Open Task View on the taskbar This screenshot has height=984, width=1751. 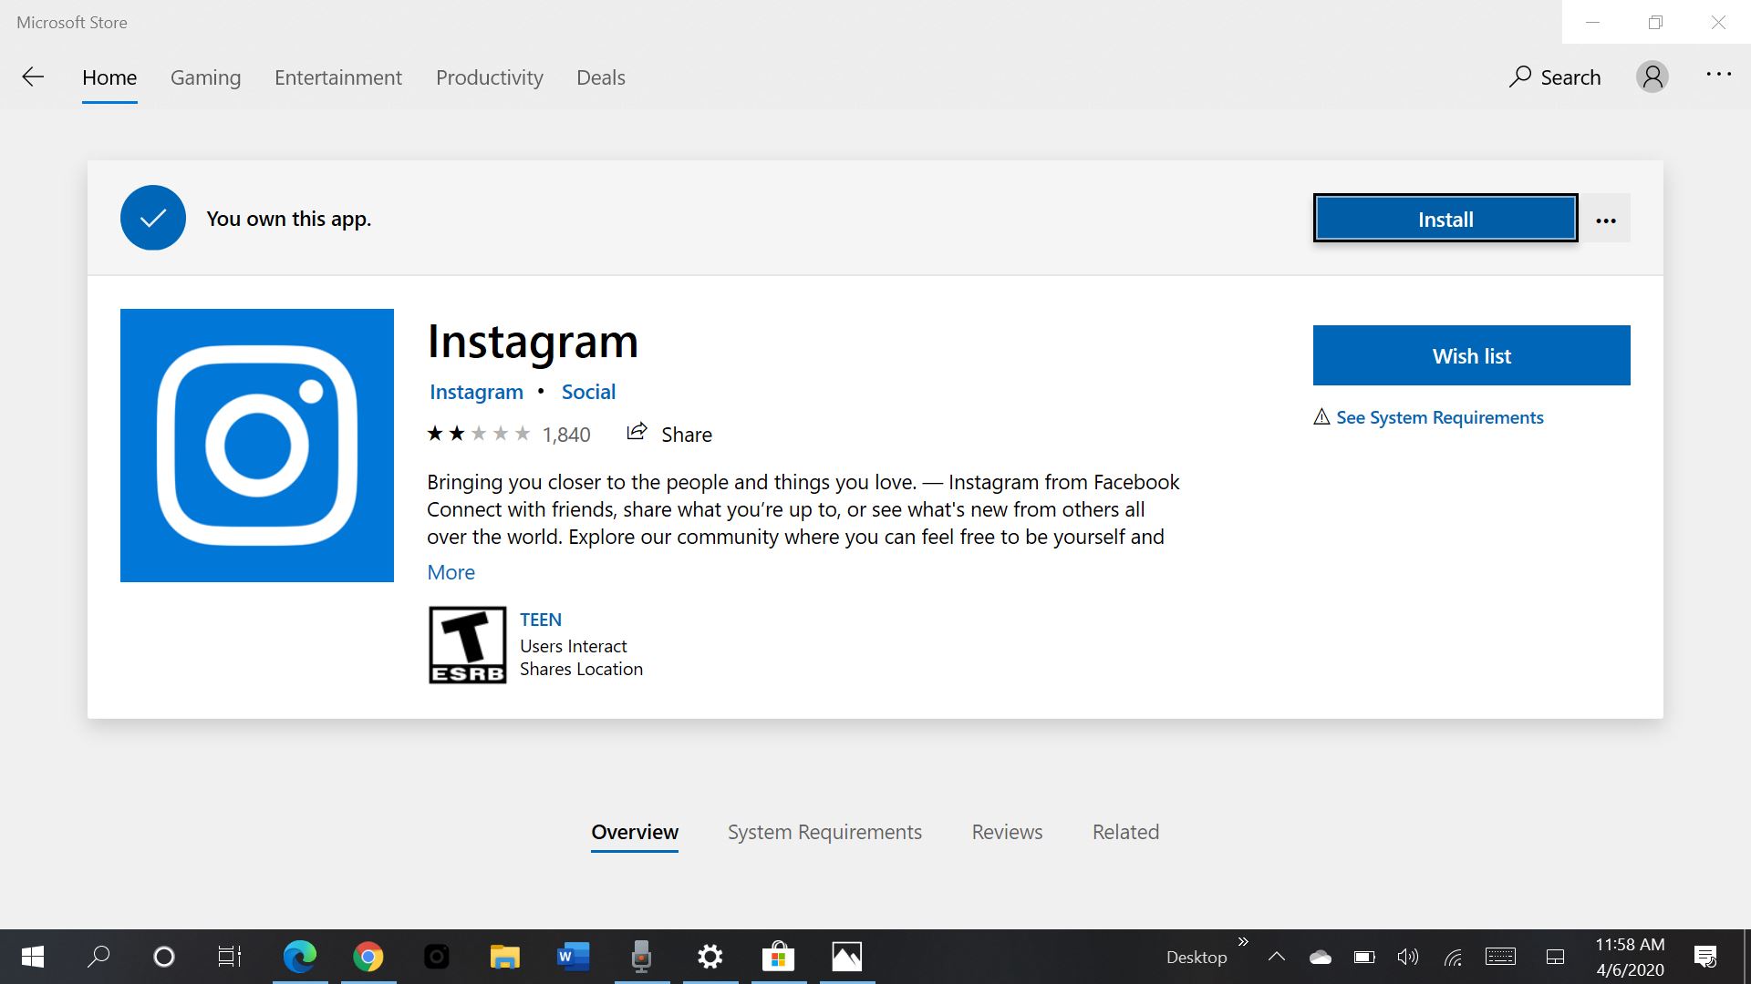click(230, 957)
